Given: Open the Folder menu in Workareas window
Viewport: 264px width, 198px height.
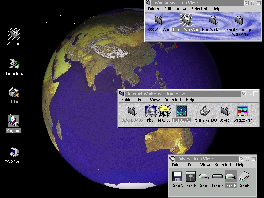Looking at the screenshot, I should coord(153,9).
